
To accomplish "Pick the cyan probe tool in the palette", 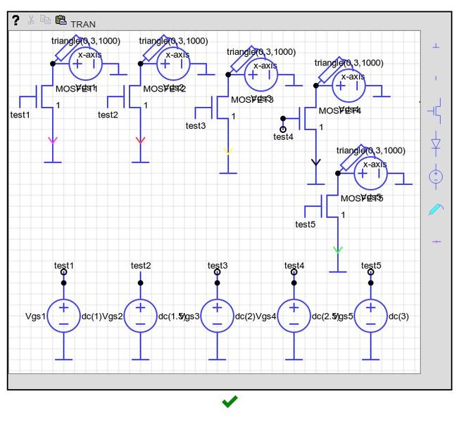I will click(x=436, y=209).
